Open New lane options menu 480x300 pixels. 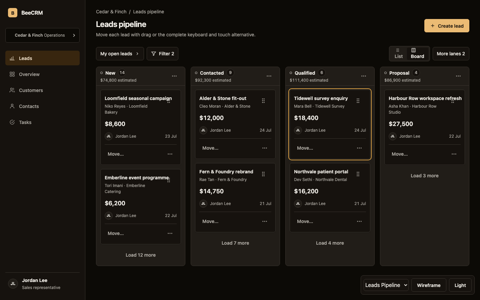(174, 76)
